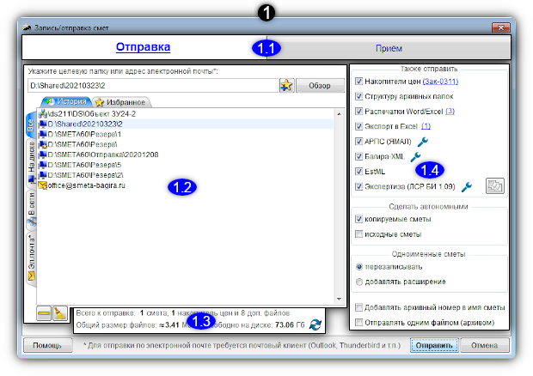This screenshot has height=376, width=533.
Task: Toggle the Экспертиза (ЛСР БИ 1.09) checkbox
Action: 358,186
